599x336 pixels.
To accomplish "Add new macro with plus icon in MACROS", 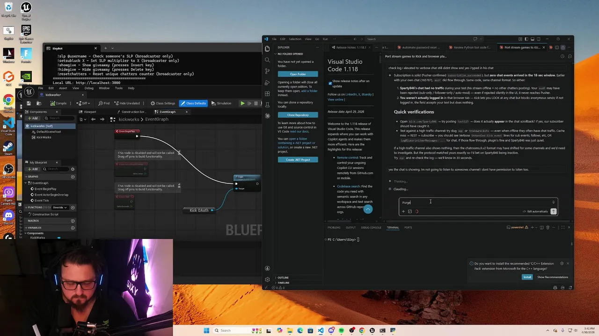I will pyautogui.click(x=73, y=221).
